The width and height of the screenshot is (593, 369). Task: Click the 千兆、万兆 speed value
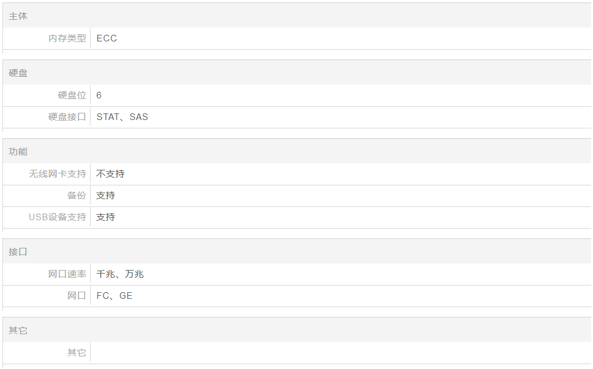120,274
